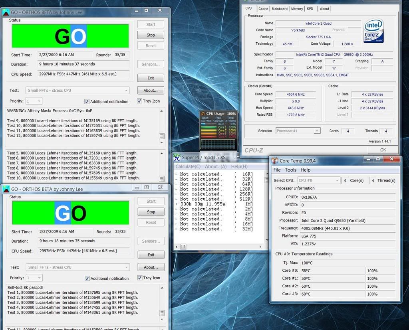Switch to the Memory tab in CPU-Z

pyautogui.click(x=297, y=9)
